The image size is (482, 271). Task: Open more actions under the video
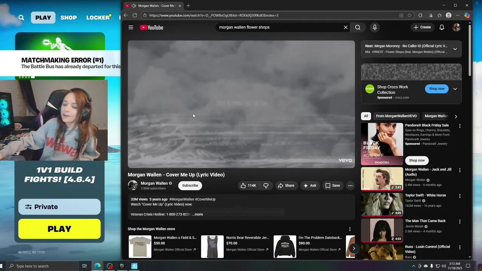350,186
